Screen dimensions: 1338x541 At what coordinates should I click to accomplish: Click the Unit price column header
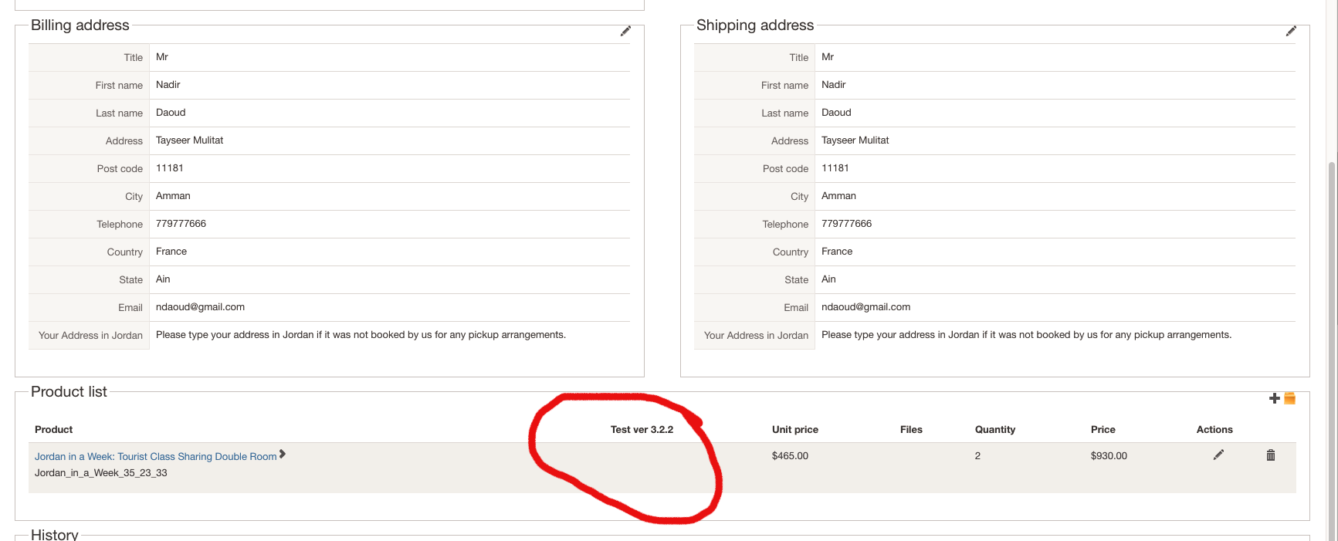[x=794, y=430]
